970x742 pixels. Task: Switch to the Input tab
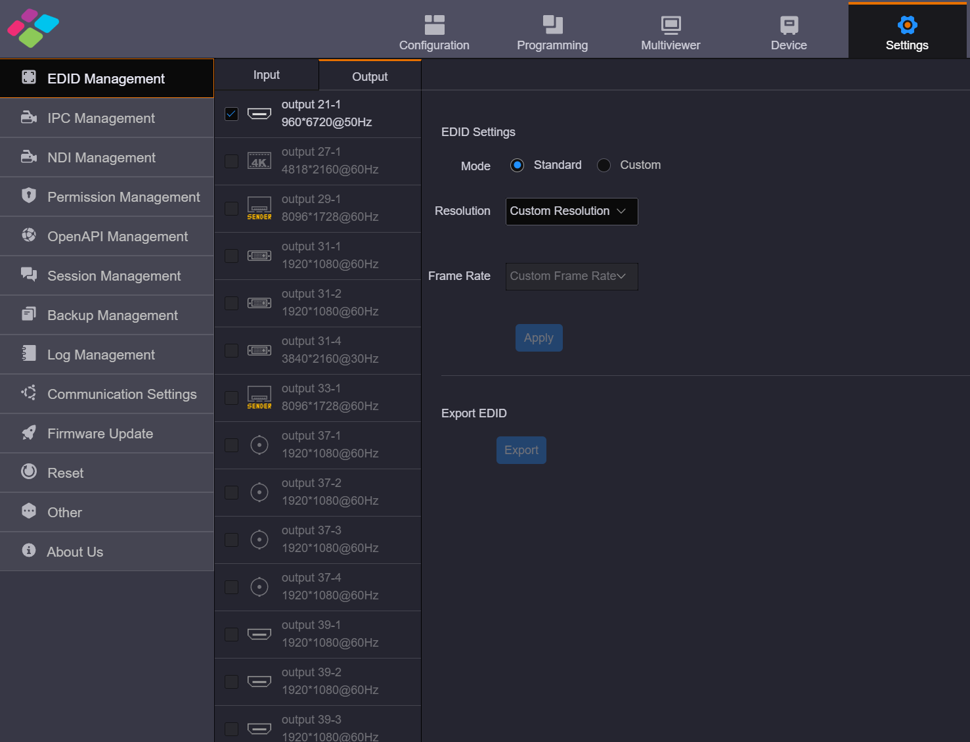point(266,74)
